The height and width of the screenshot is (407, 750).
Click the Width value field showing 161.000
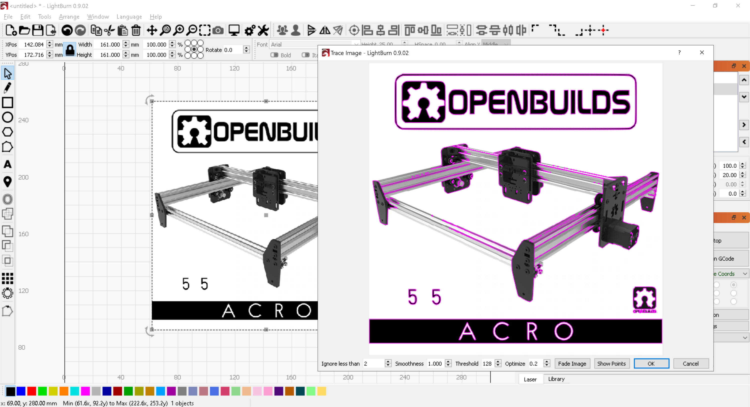coord(108,44)
